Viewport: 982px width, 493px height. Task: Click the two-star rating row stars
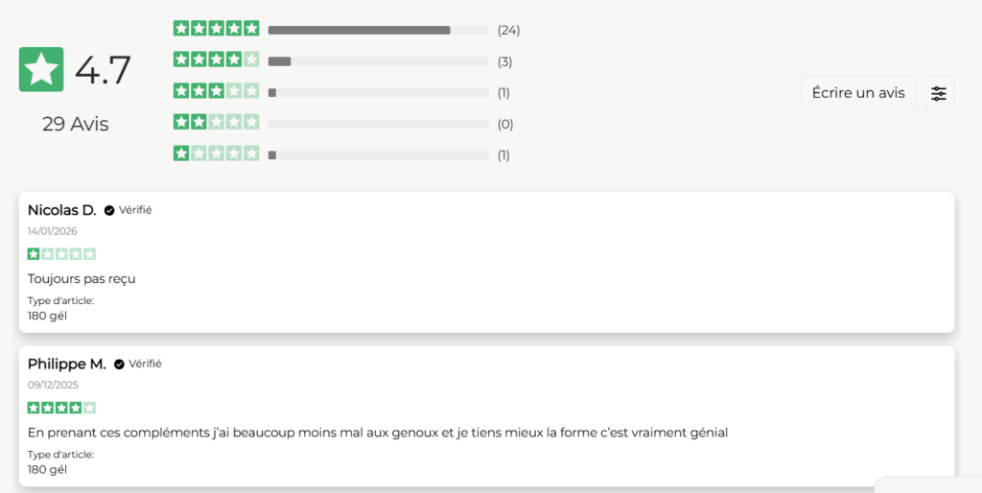(x=216, y=122)
